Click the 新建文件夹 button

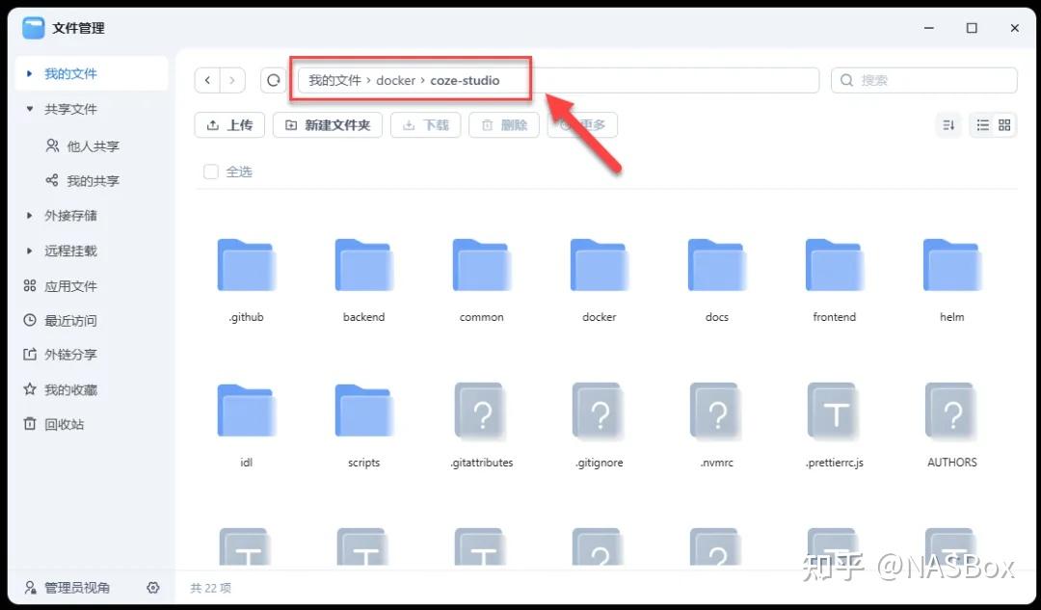click(328, 124)
